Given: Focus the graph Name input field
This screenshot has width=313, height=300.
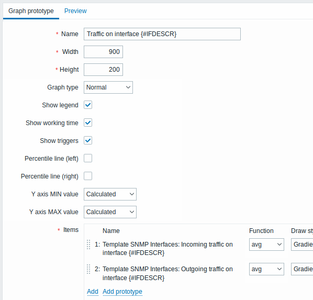Looking at the screenshot, I should pos(162,34).
